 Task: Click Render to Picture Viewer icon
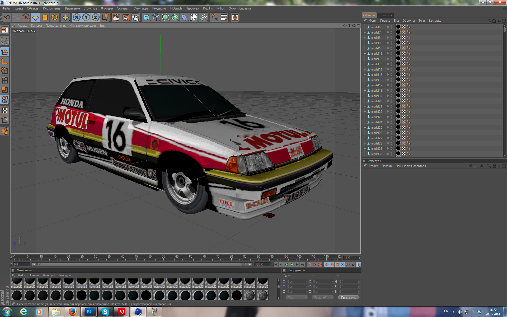pos(126,17)
